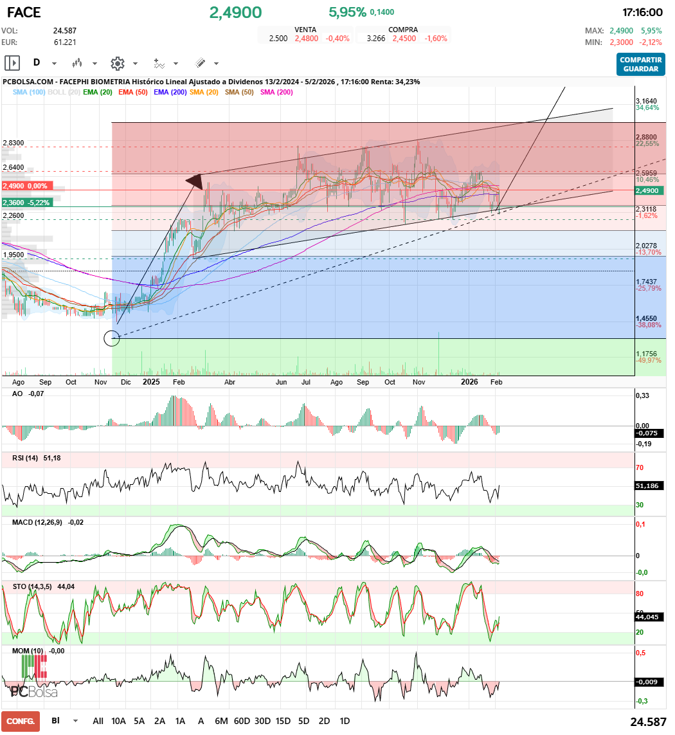Click the COMPARTIR GUARDAR button
675x735 pixels.
click(x=641, y=65)
